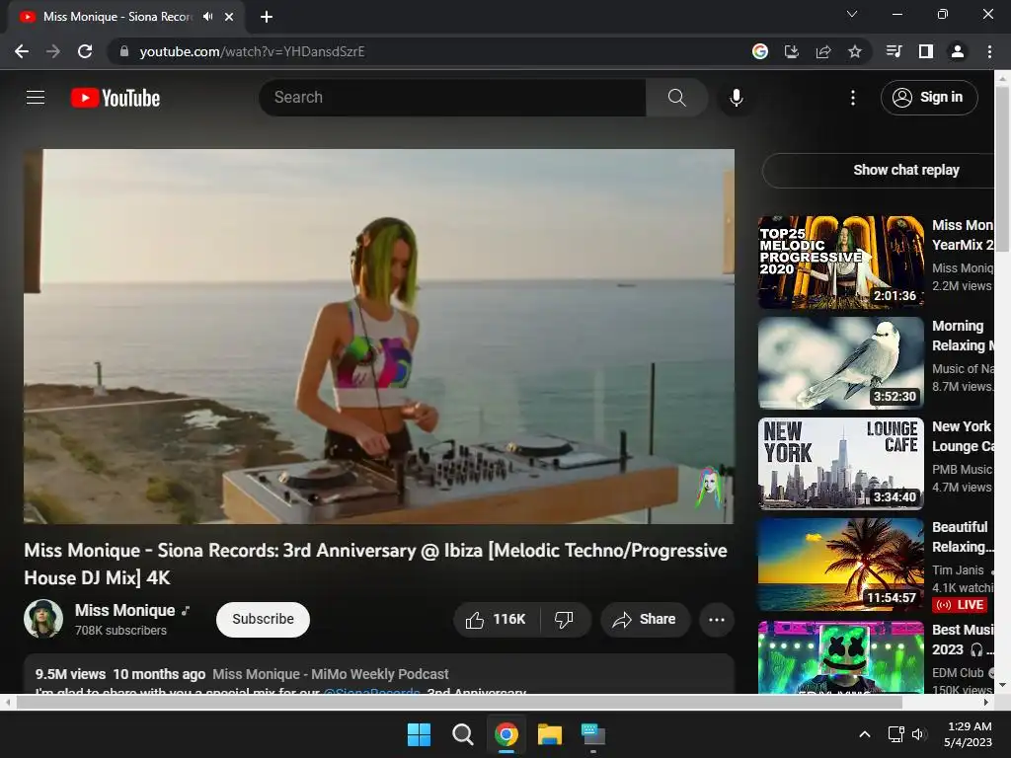Screen dimensions: 1011x758
Task: Click the system tray volume icon
Action: 919,734
